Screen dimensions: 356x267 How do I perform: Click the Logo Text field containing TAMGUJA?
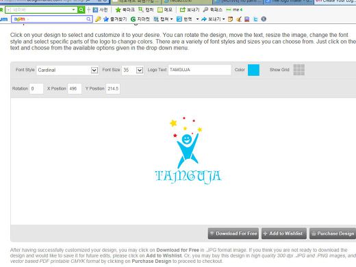[x=200, y=70]
